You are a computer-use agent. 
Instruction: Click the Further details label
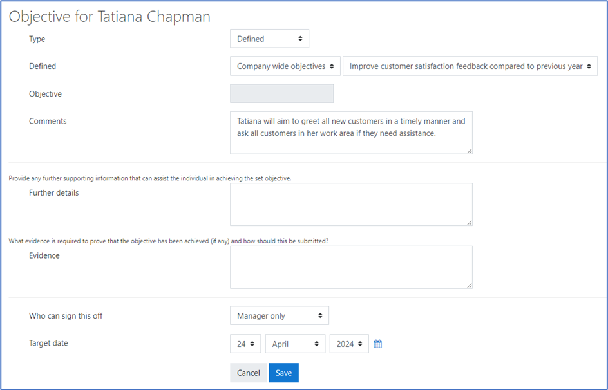coord(53,193)
